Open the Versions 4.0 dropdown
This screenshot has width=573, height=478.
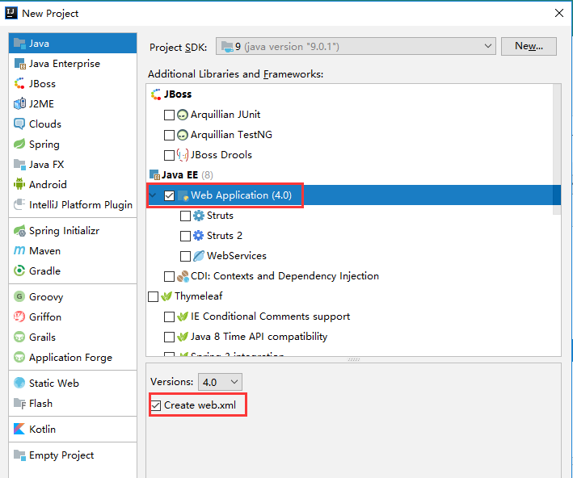coord(220,383)
